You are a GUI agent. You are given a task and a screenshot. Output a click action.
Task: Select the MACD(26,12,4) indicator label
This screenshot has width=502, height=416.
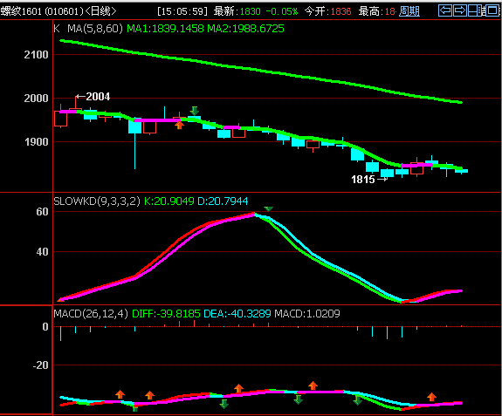point(91,314)
